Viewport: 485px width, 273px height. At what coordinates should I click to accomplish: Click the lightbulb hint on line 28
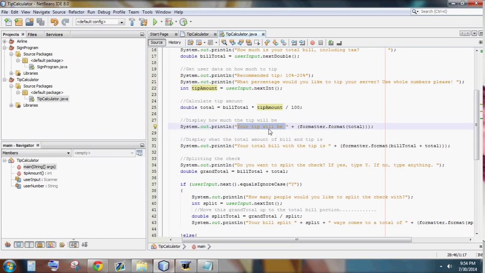pyautogui.click(x=155, y=127)
